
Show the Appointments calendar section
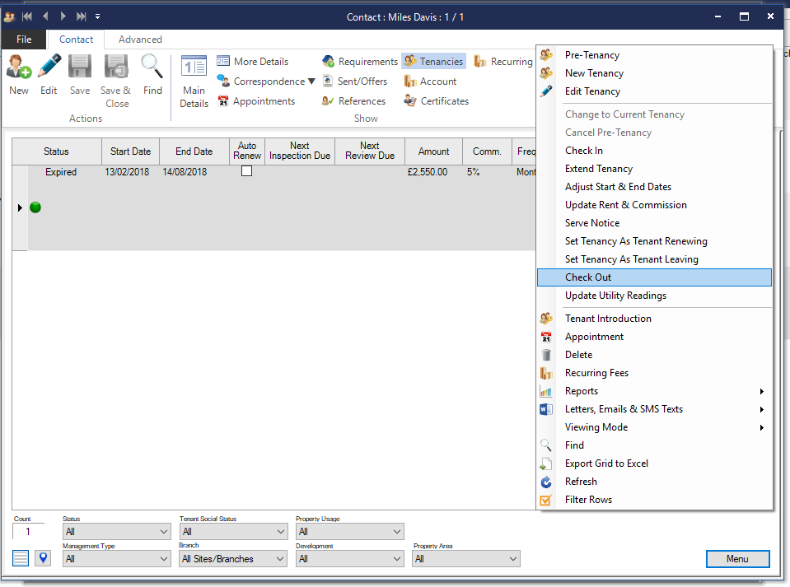tap(255, 101)
